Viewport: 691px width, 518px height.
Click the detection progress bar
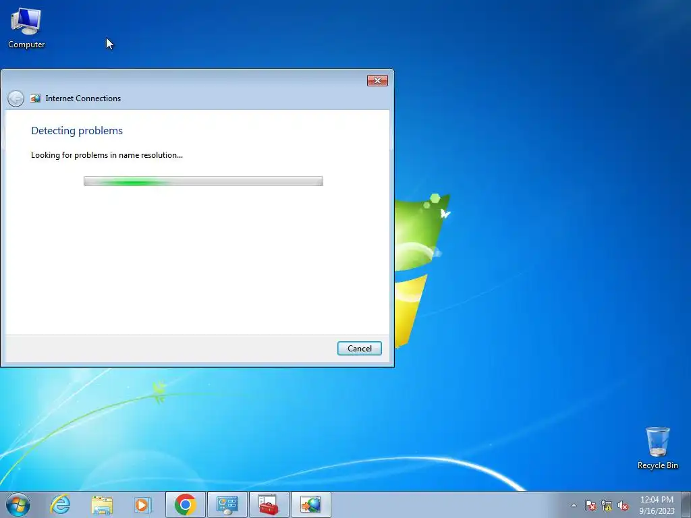coord(203,181)
